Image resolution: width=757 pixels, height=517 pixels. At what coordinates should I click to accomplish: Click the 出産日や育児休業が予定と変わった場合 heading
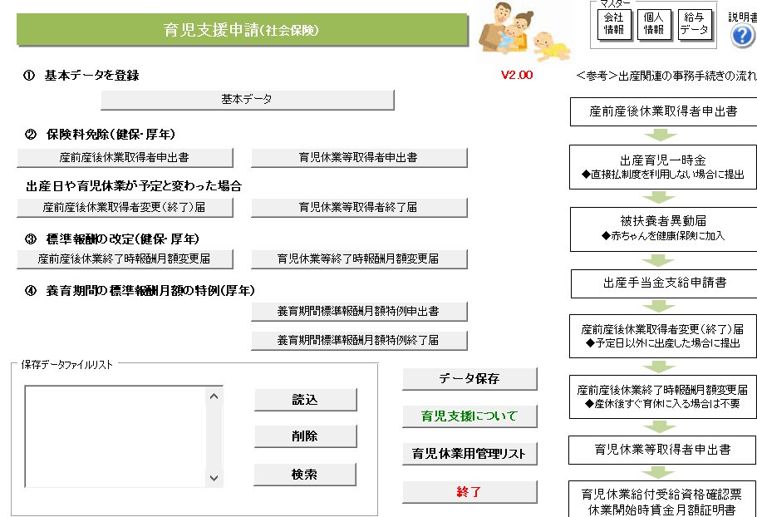pos(134,186)
